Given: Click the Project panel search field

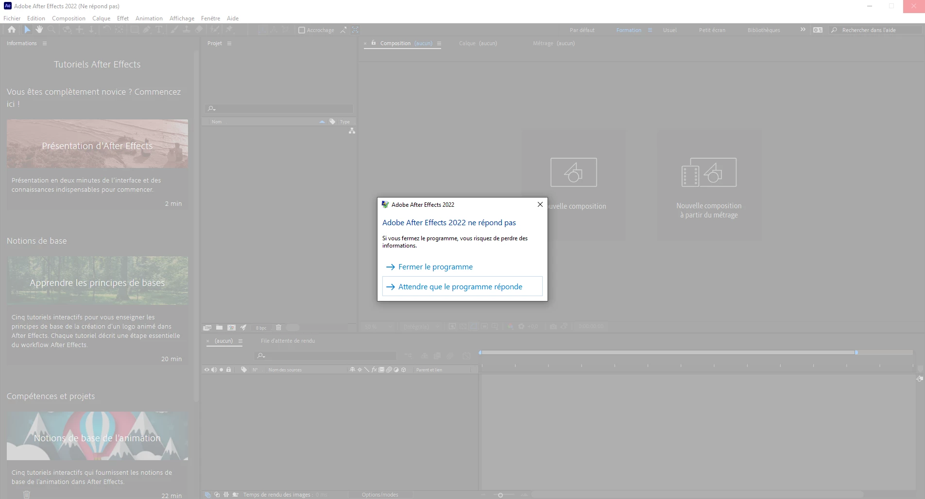Looking at the screenshot, I should tap(279, 108).
